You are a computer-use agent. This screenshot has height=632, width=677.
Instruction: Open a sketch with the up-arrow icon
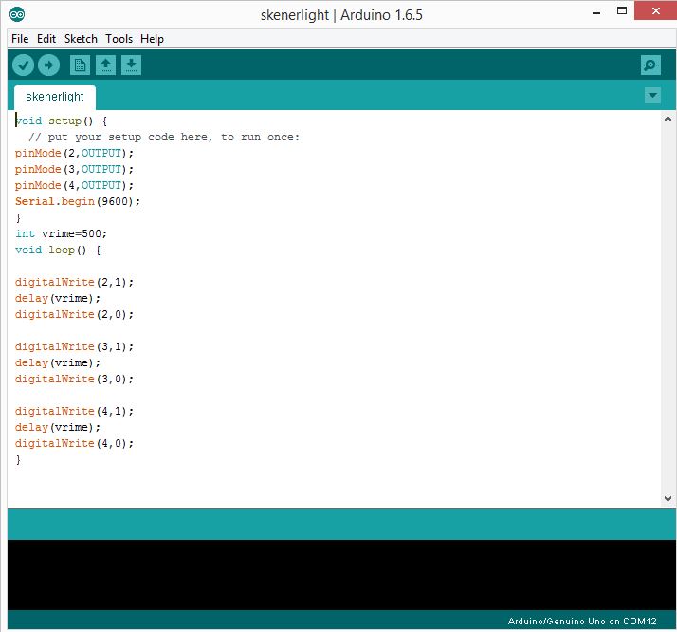(105, 65)
